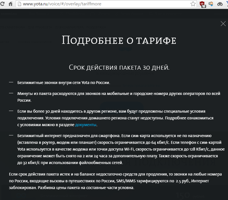Open the "документы" link
Screen dimensions: 228x200
click(86, 125)
